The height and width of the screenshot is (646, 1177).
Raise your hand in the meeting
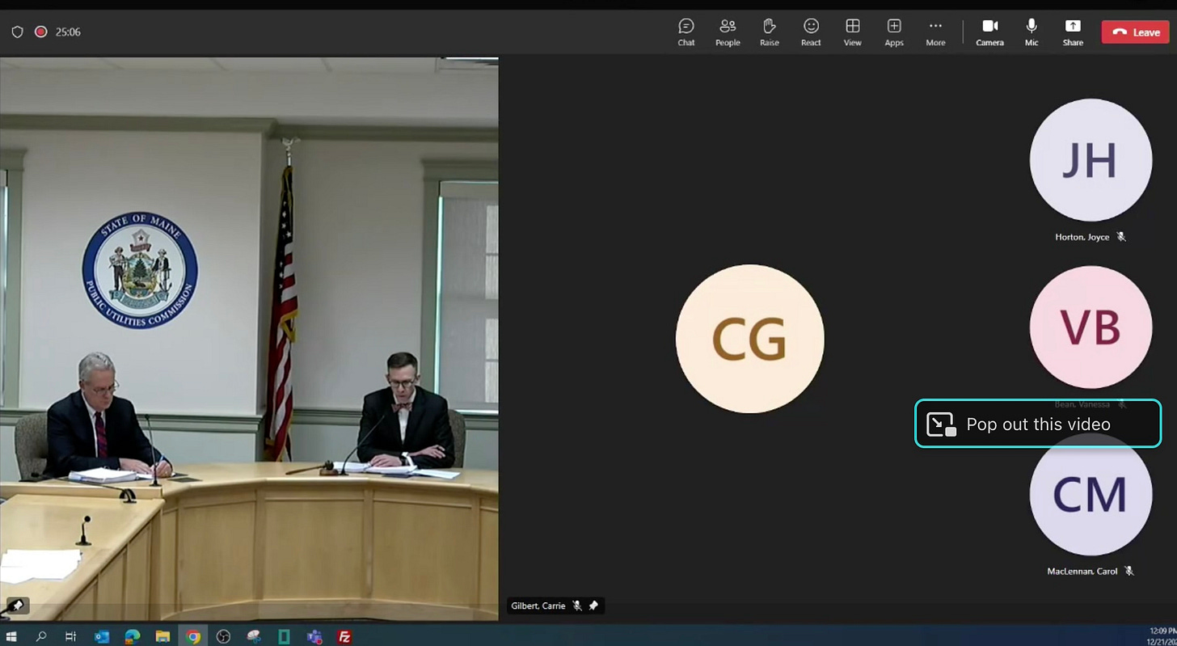(x=770, y=32)
